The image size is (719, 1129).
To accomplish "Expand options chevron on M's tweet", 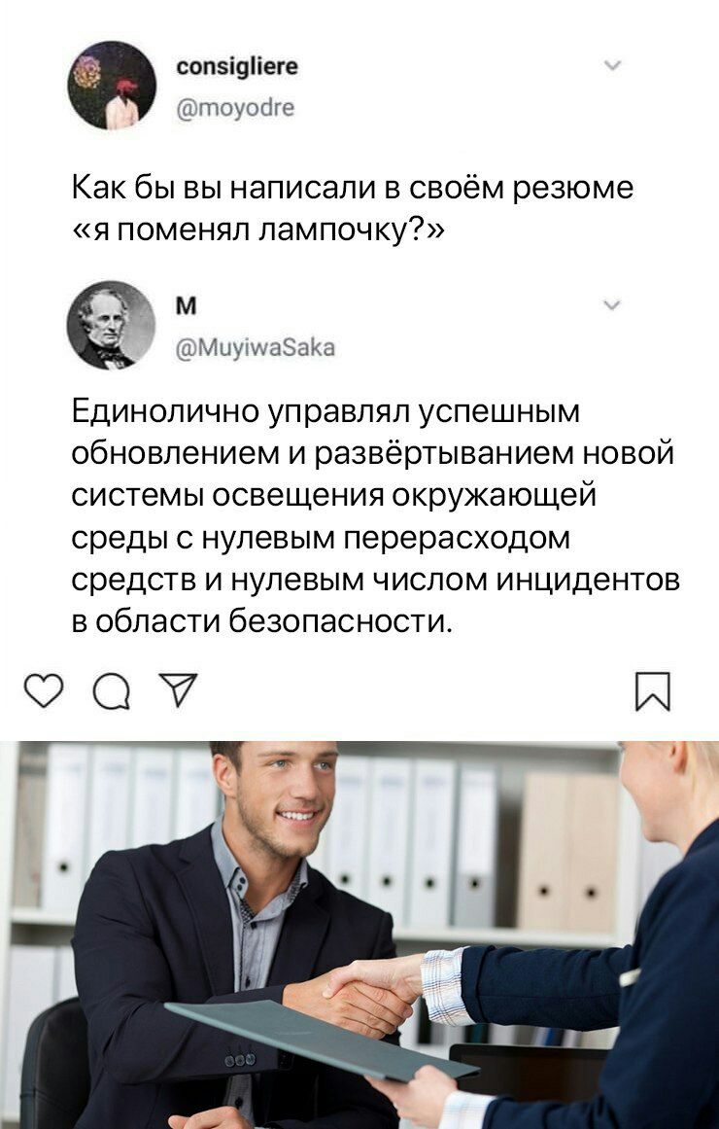I will [x=612, y=305].
